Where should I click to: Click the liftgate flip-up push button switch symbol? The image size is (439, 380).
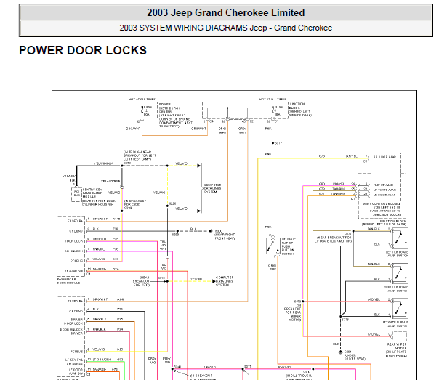pos(273,246)
